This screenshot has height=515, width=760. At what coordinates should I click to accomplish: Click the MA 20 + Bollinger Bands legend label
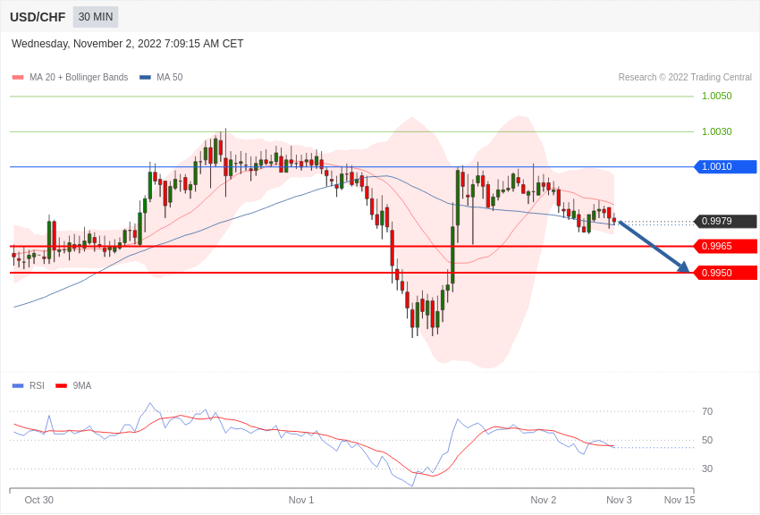79,77
